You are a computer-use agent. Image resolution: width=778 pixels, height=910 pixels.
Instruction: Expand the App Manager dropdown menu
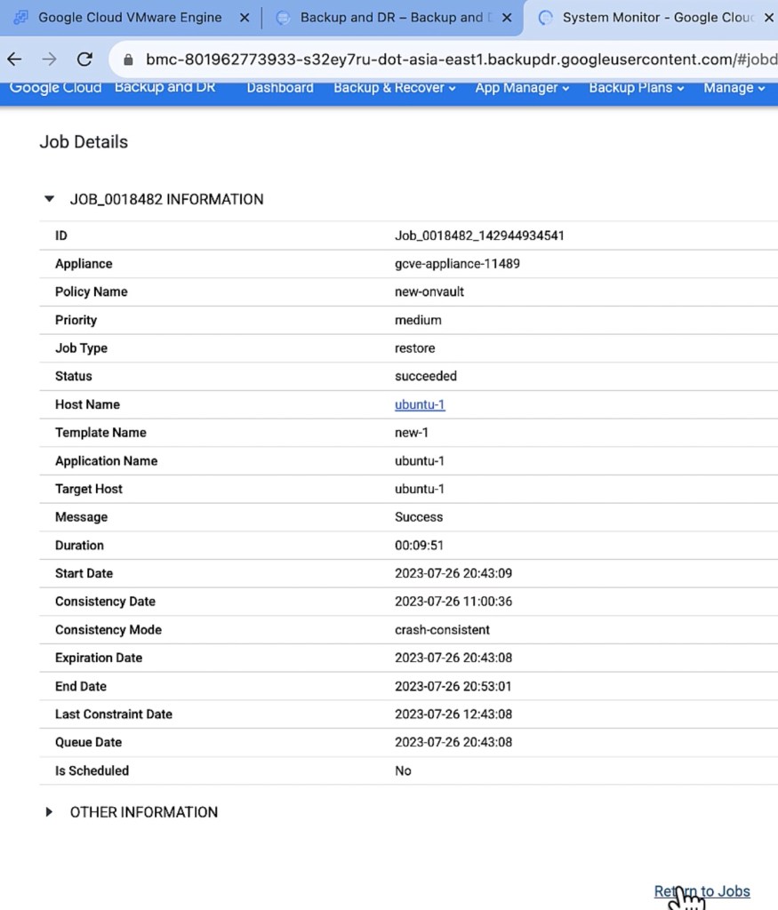522,88
